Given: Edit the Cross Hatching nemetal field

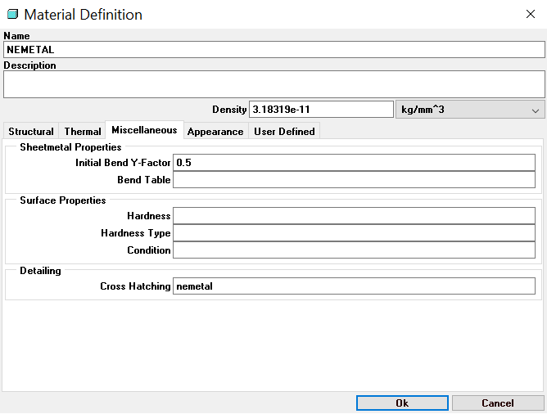Looking at the screenshot, I should pos(354,286).
